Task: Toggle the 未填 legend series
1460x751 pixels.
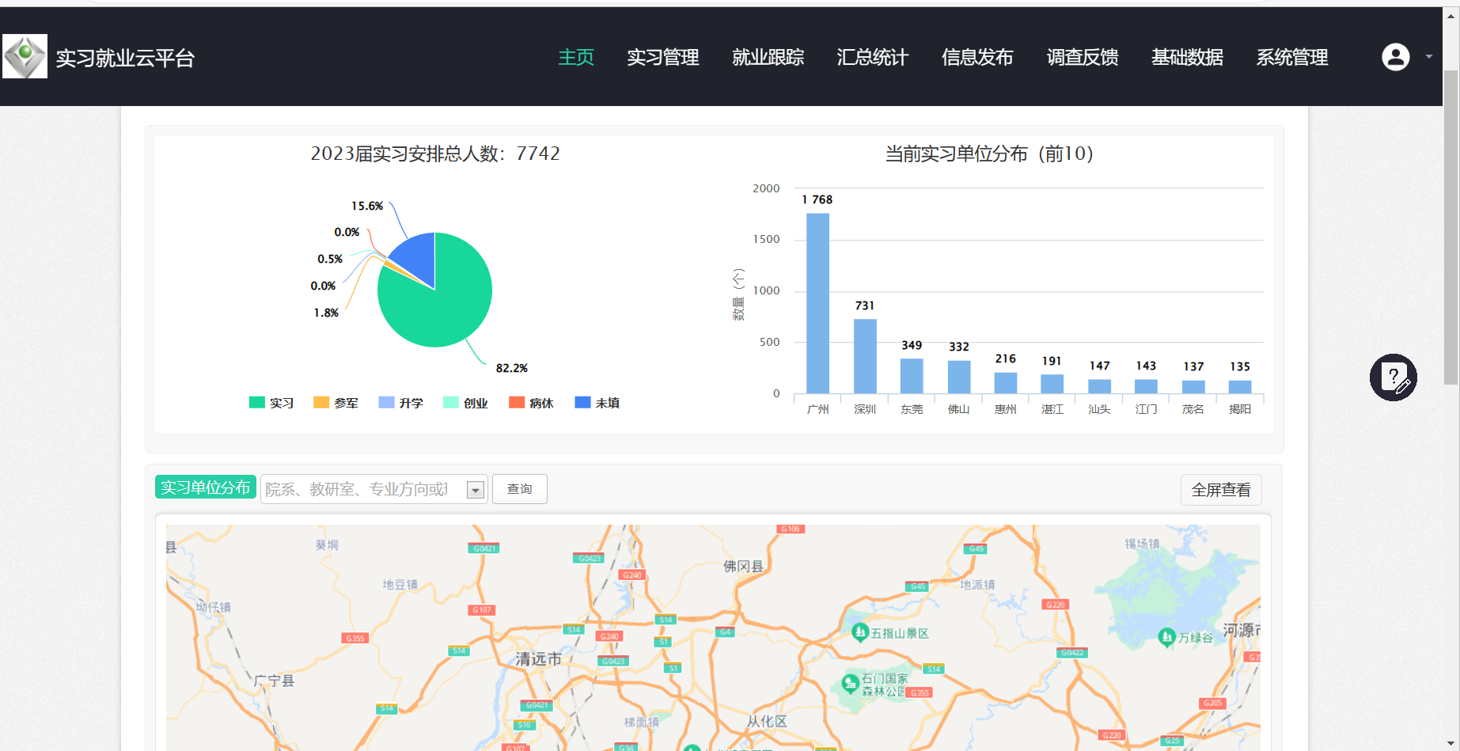Action: [597, 403]
